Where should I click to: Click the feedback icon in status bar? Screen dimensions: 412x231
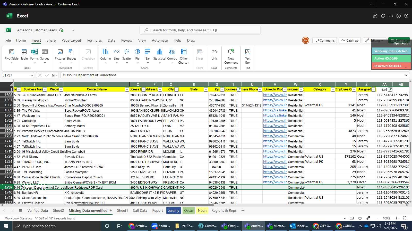coord(368,218)
